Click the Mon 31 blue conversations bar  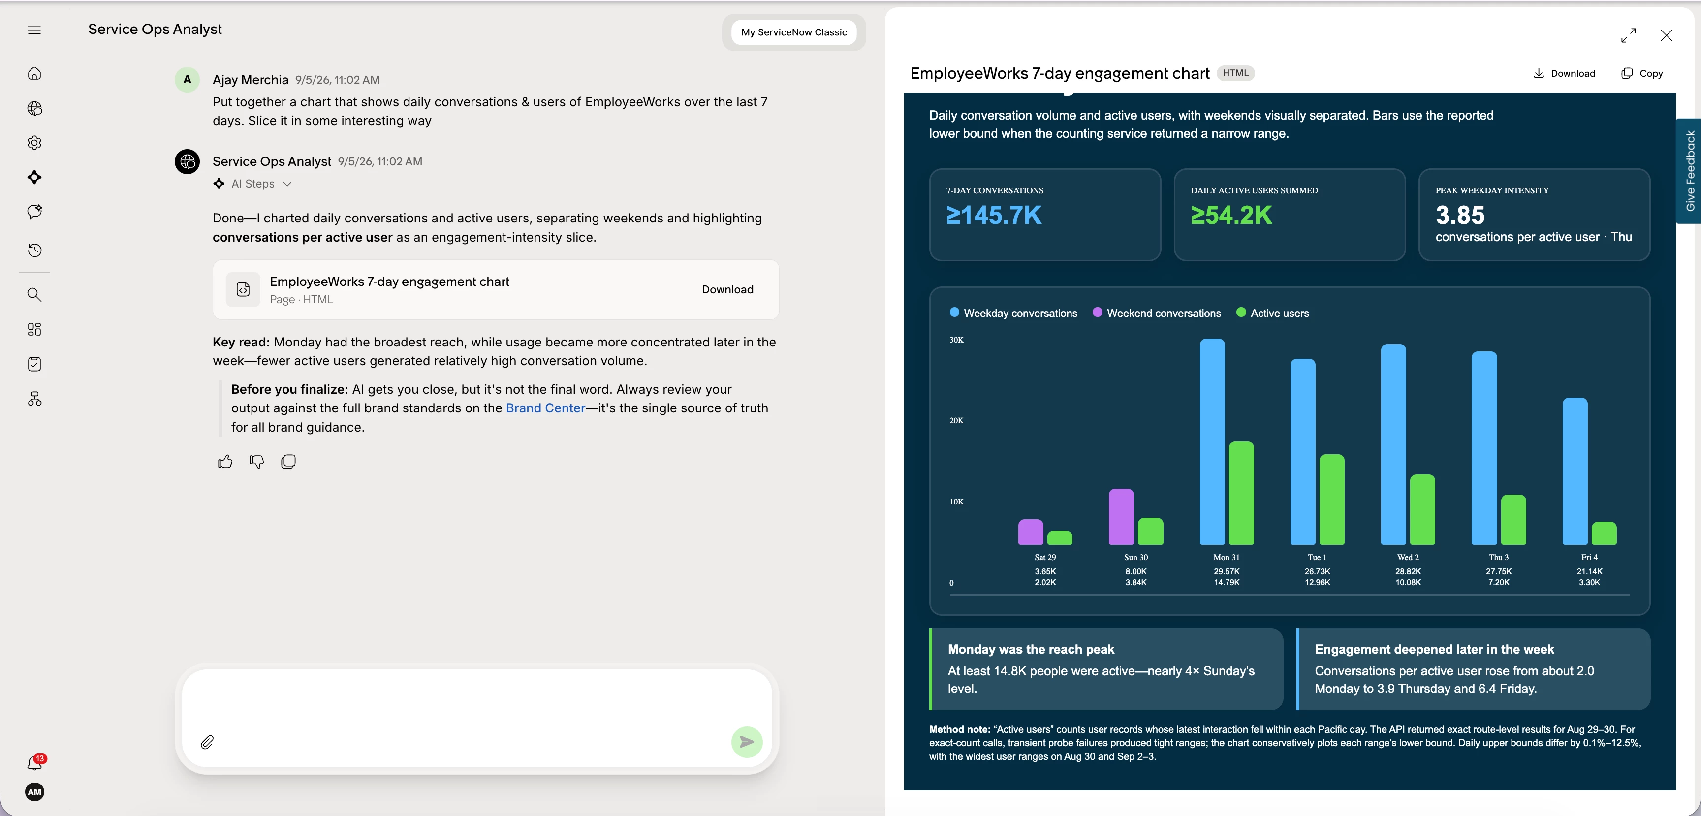click(1212, 441)
